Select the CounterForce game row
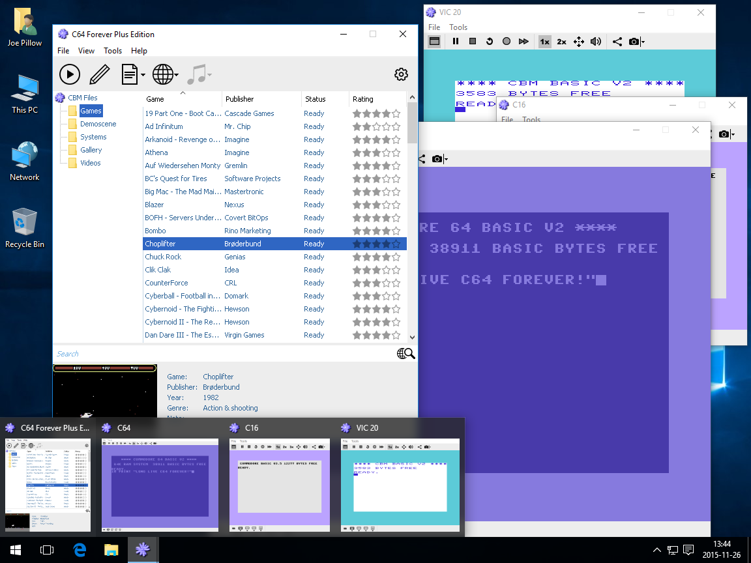Image resolution: width=751 pixels, height=563 pixels. coord(275,283)
